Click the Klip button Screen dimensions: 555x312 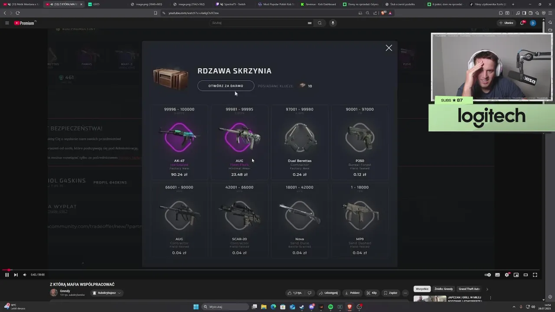pyautogui.click(x=372, y=293)
